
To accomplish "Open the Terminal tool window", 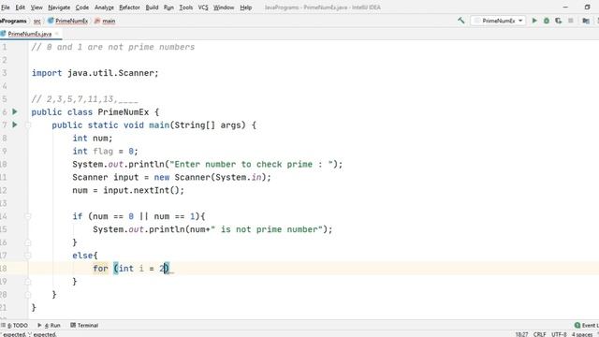I will pyautogui.click(x=84, y=325).
